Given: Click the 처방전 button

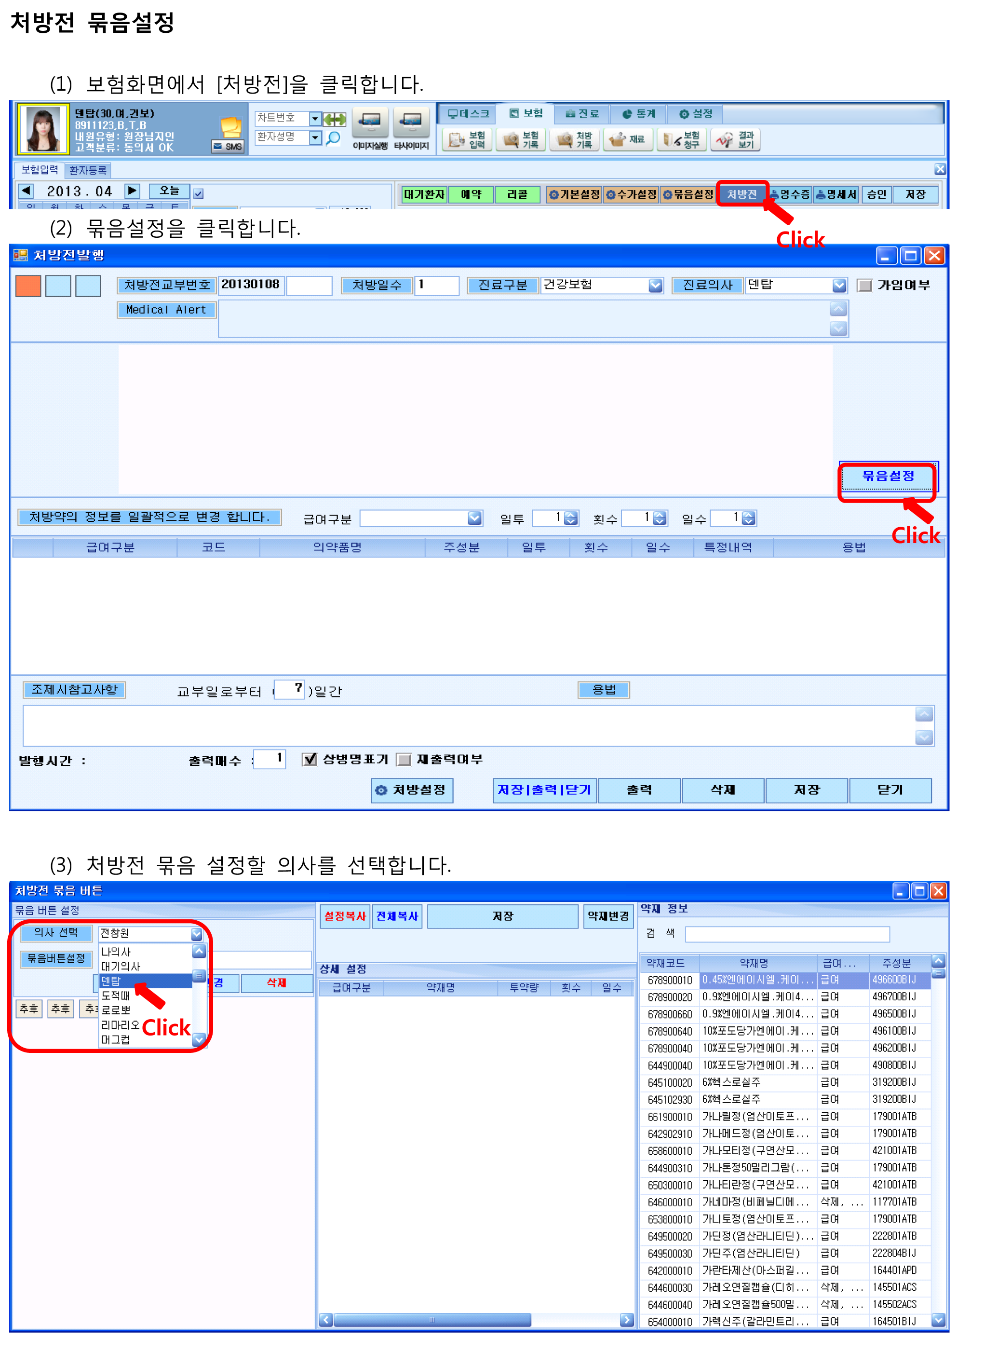Looking at the screenshot, I should point(741,194).
